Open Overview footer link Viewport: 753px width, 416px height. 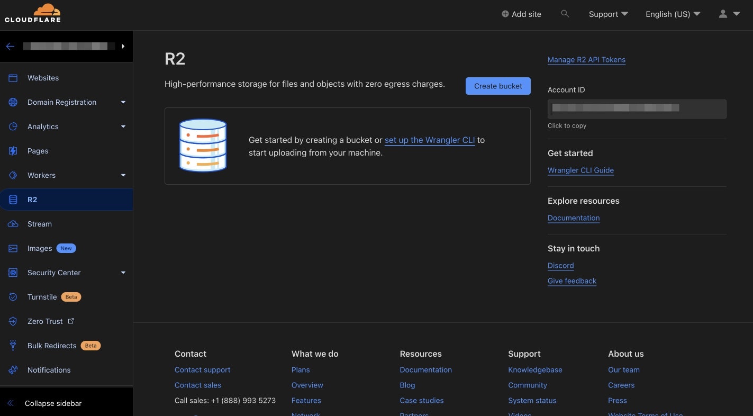coord(307,385)
